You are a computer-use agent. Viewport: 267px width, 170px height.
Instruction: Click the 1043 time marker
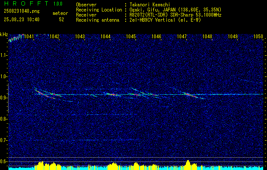pos(80,36)
